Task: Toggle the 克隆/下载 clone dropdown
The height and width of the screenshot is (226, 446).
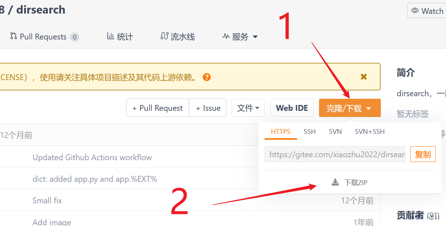Action: 350,108
